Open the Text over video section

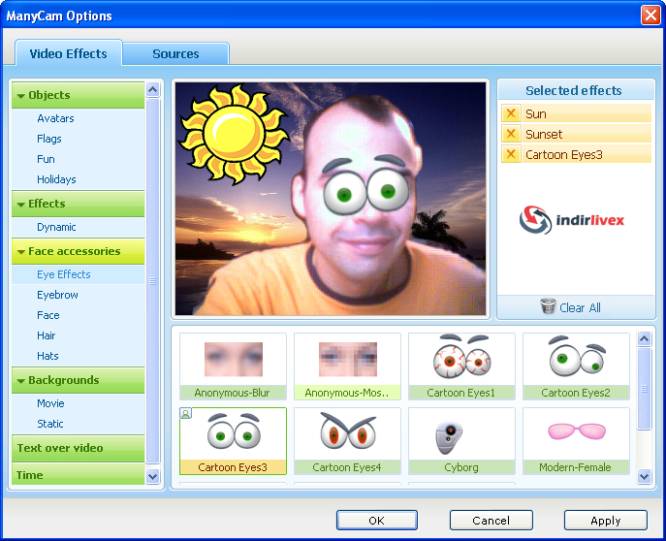pos(79,448)
